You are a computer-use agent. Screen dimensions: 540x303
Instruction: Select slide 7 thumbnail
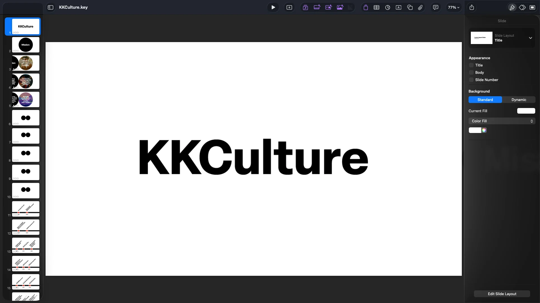click(x=26, y=136)
